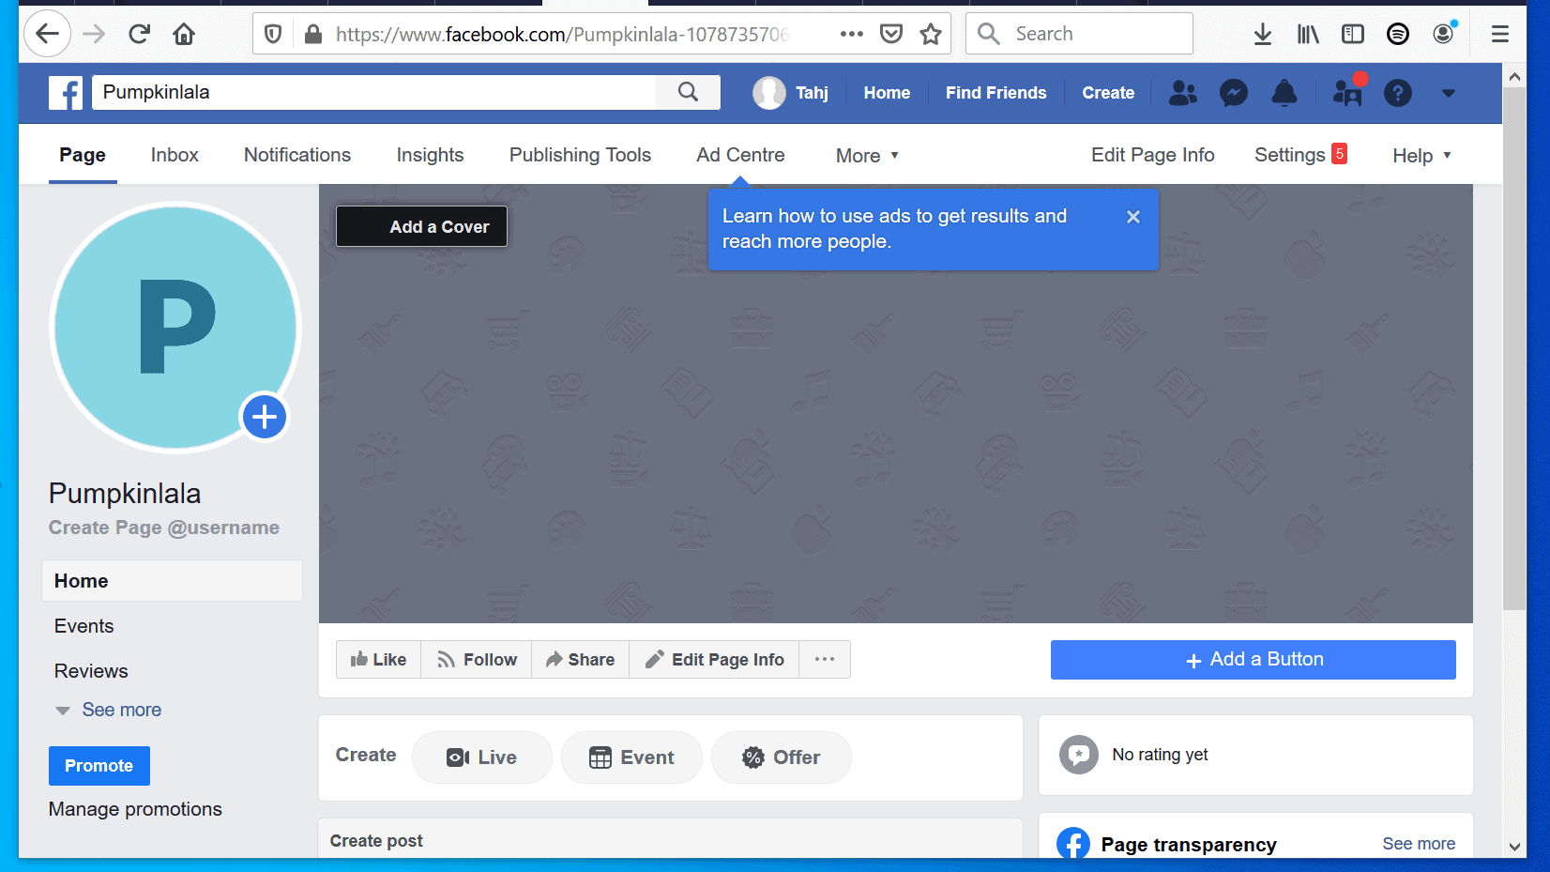Click the Pumpkinlala profile picture

[175, 328]
